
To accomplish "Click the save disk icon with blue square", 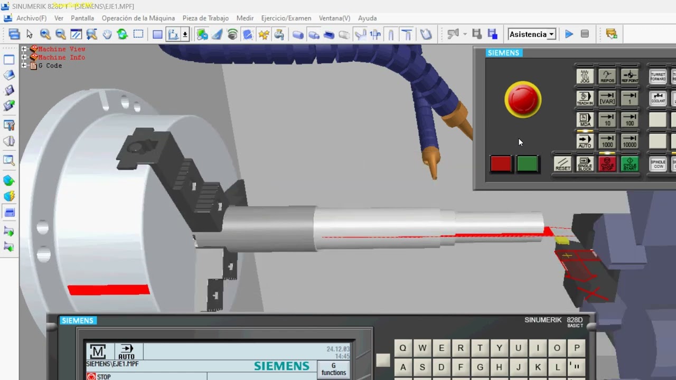I will [x=492, y=34].
